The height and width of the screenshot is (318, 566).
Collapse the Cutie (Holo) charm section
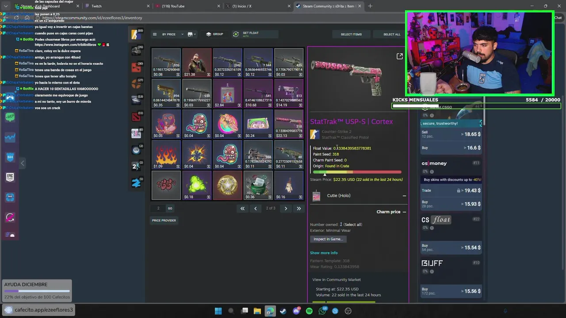pyautogui.click(x=404, y=196)
